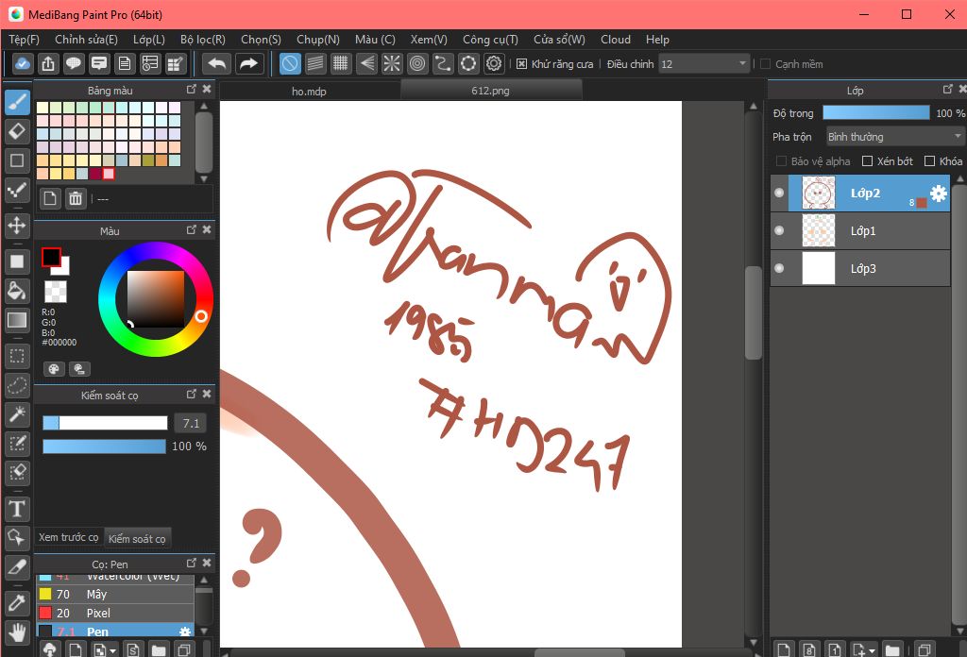Click the black foreground color swatch
Screen dimensions: 967x657
click(x=51, y=257)
